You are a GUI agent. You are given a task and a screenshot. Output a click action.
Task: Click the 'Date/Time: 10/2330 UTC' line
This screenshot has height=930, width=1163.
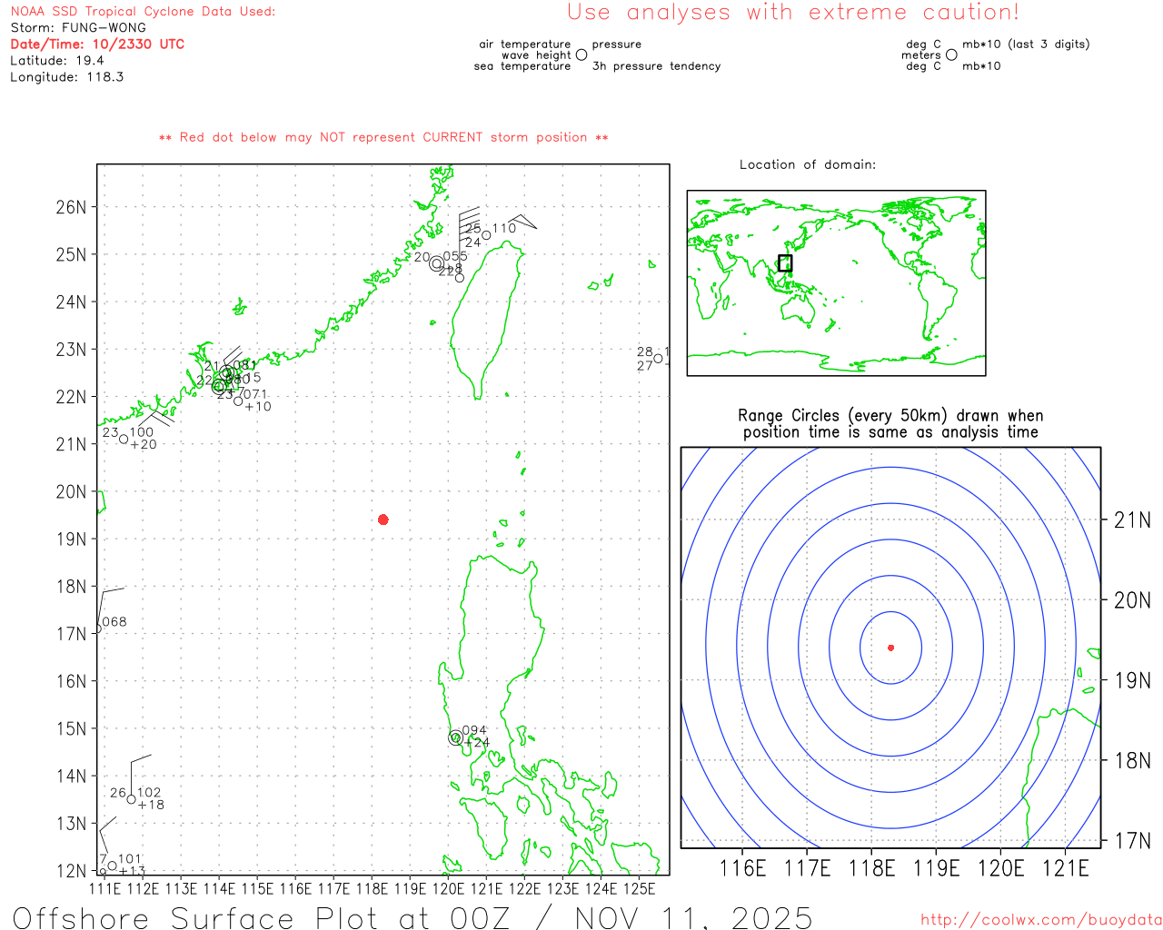(97, 44)
